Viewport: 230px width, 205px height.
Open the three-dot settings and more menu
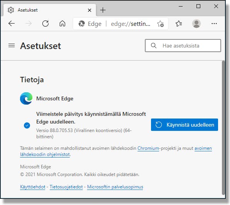click(x=214, y=24)
